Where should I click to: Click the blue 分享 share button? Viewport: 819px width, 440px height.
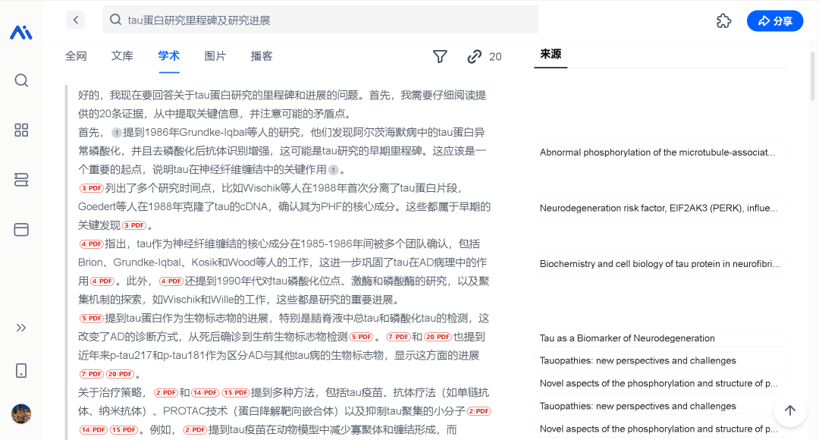pos(774,21)
